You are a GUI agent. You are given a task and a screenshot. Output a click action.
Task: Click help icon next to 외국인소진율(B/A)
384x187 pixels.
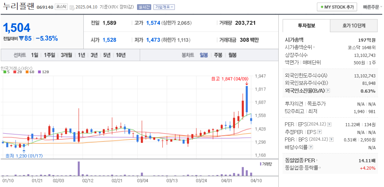(328, 91)
